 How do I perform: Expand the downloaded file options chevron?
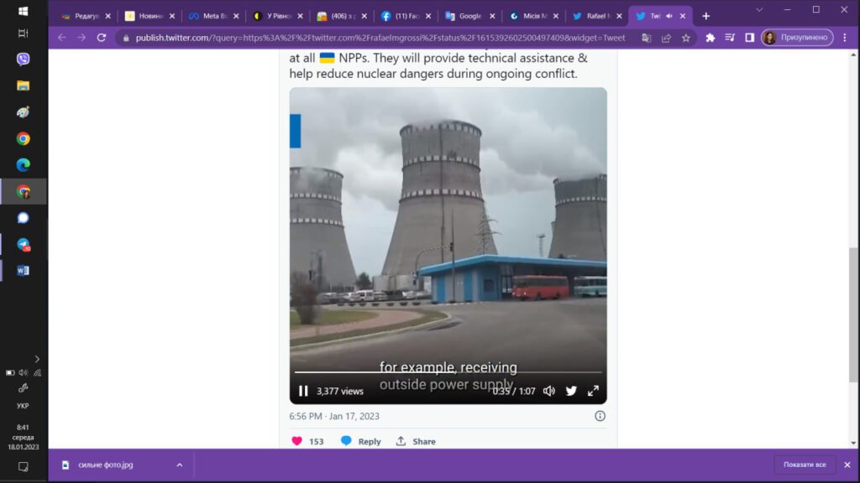pyautogui.click(x=179, y=465)
